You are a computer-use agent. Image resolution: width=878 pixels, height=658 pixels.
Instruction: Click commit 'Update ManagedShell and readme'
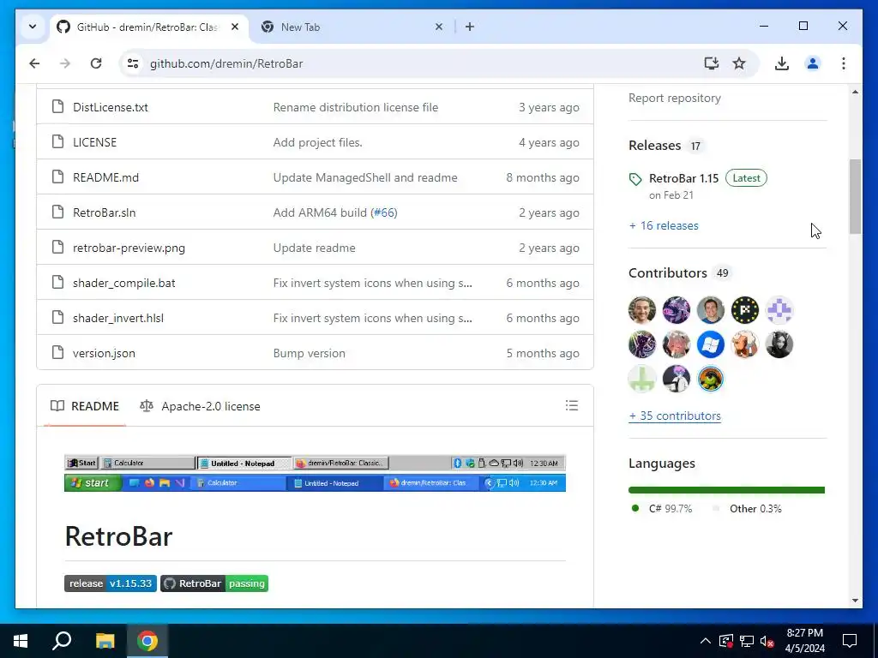coord(365,177)
